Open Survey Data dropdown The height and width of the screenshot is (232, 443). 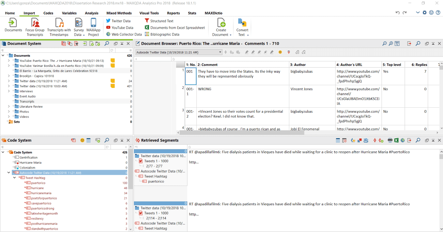(79, 27)
